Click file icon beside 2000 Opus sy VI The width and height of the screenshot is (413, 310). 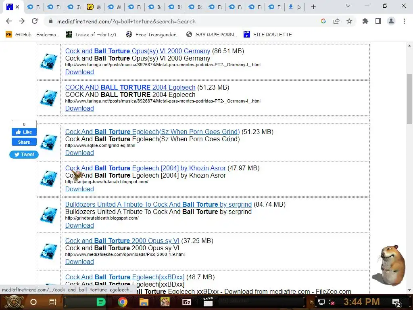(x=49, y=251)
